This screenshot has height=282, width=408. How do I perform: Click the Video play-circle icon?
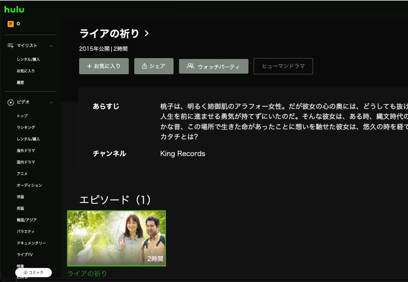pyautogui.click(x=11, y=102)
